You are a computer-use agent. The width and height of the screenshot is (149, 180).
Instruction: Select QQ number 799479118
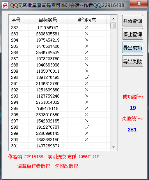point(48,108)
